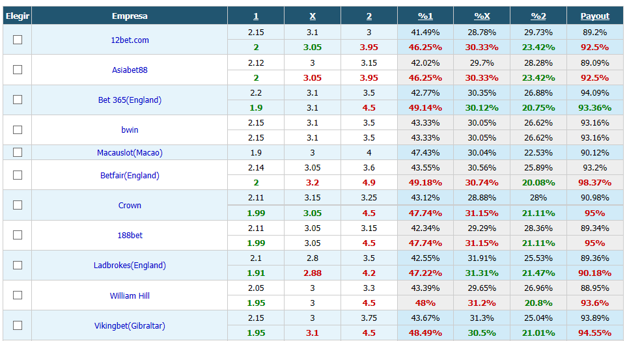Select Asiabet88 opening payout 89.09%
Screen dimensions: 627x341
(x=595, y=63)
